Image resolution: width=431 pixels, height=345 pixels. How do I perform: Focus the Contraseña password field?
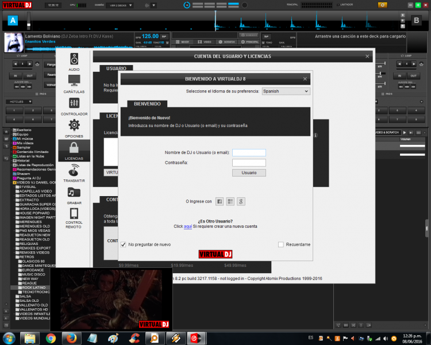tap(249, 163)
